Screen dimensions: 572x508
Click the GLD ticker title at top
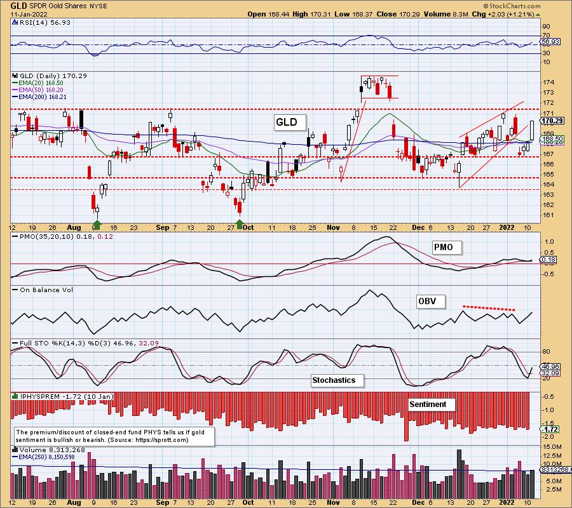(x=18, y=6)
